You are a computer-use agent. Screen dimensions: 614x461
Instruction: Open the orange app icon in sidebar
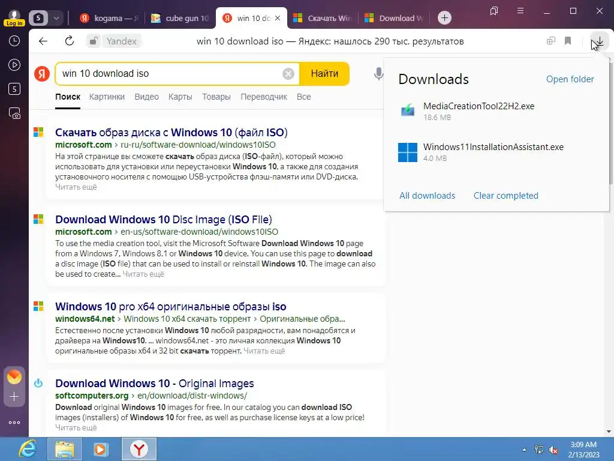[x=14, y=377]
